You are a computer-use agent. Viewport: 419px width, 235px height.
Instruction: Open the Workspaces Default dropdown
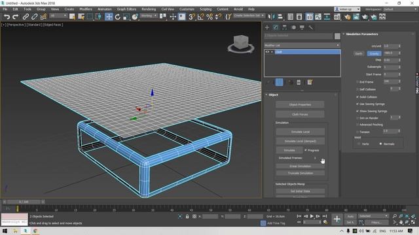400,9
